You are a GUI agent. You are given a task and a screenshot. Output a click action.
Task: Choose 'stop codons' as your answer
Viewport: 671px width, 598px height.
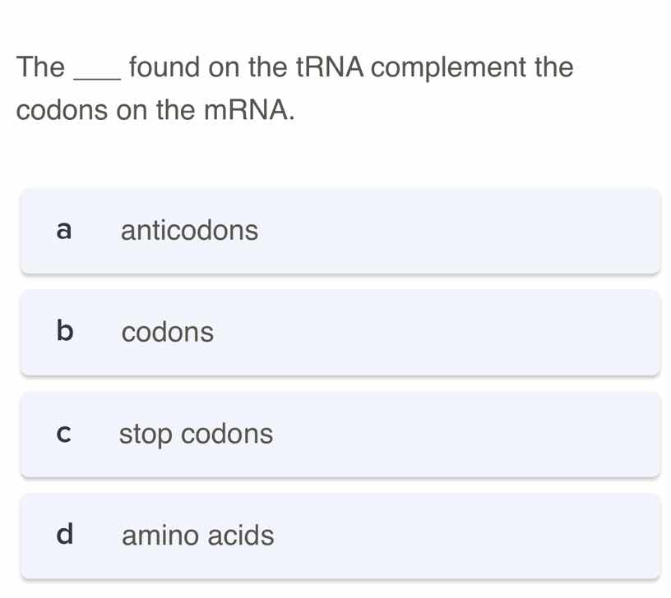[197, 435]
